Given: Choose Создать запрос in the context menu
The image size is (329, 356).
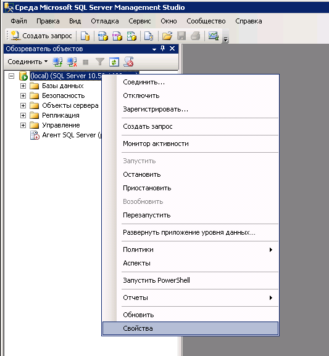Looking at the screenshot, I should click(190, 126).
